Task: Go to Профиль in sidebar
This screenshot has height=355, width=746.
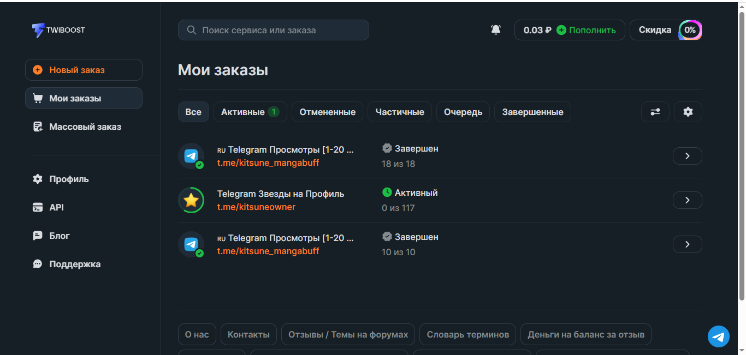Action: pyautogui.click(x=68, y=179)
